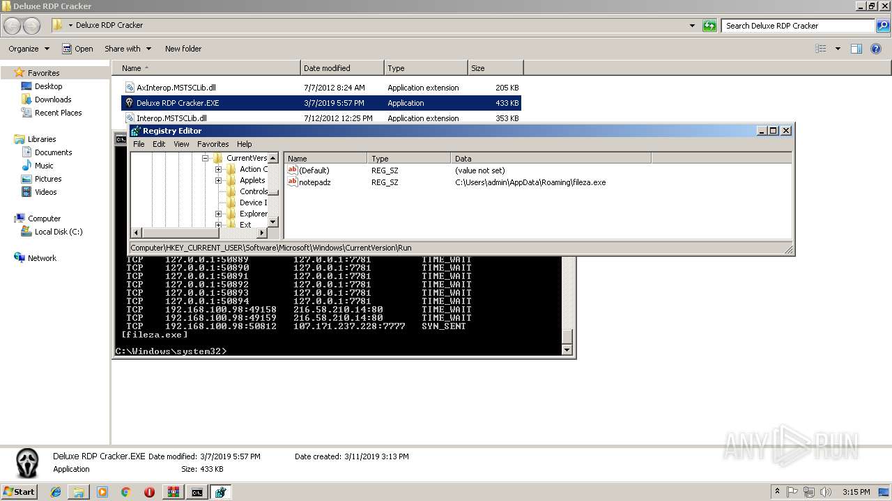Select the Controls registry key
Screen dimensions: 892x501
click(x=254, y=191)
